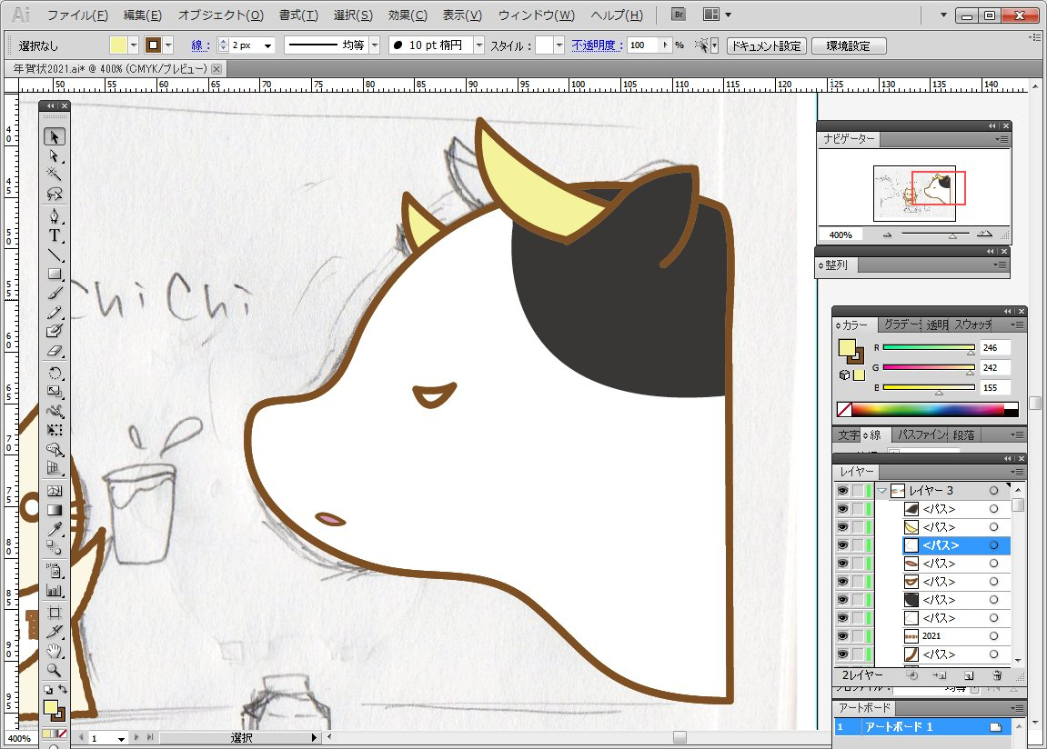This screenshot has width=1047, height=749.
Task: Collapse the レイヤー 3 layer tree
Action: (881, 491)
